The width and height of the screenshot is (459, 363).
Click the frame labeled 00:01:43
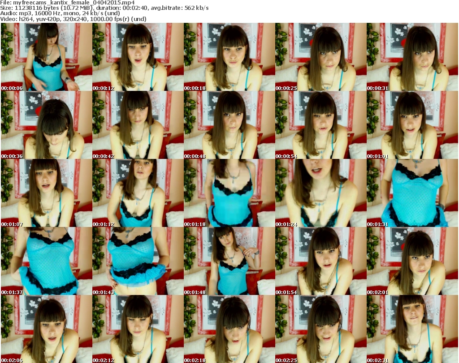point(138,261)
